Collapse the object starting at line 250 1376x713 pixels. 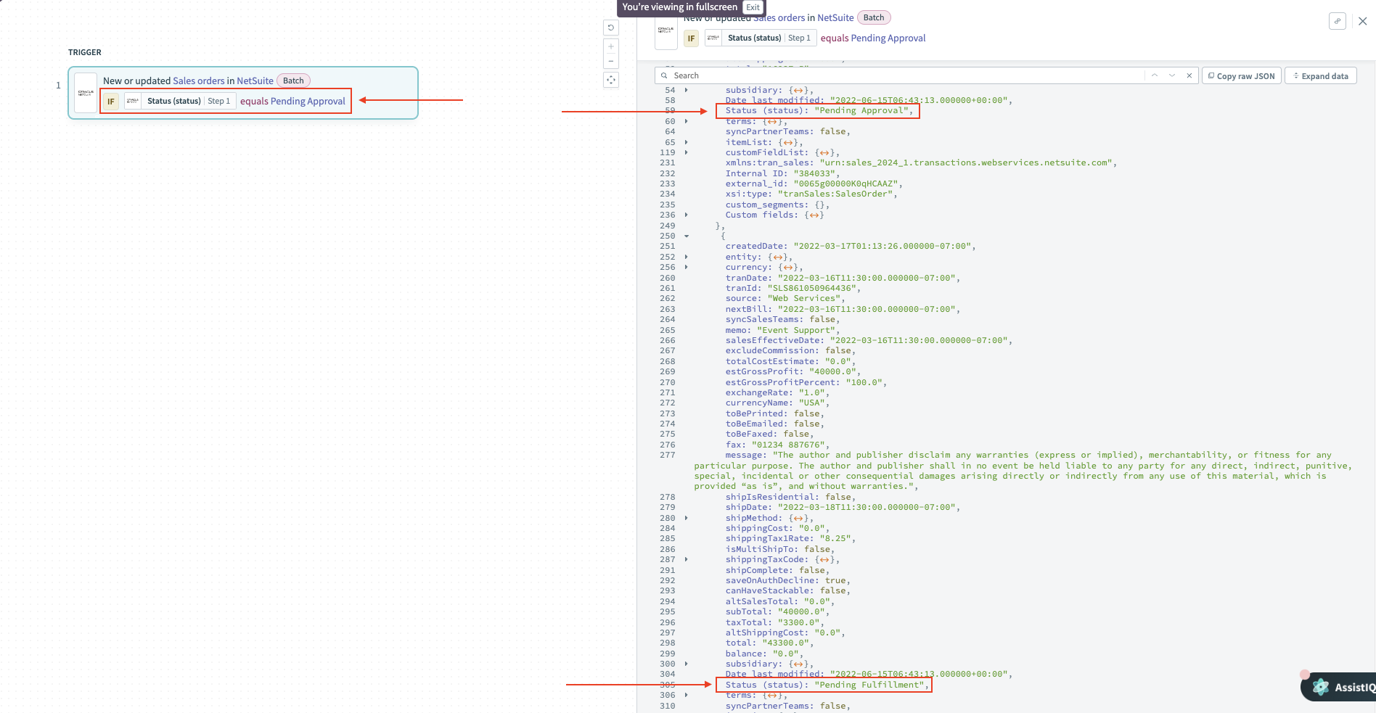686,236
